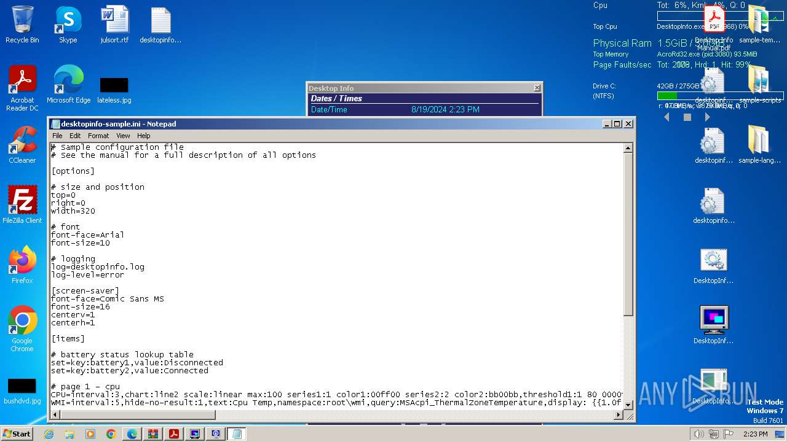The image size is (787, 442).
Task: Click the set=key:battery1 line
Action: coord(136,363)
